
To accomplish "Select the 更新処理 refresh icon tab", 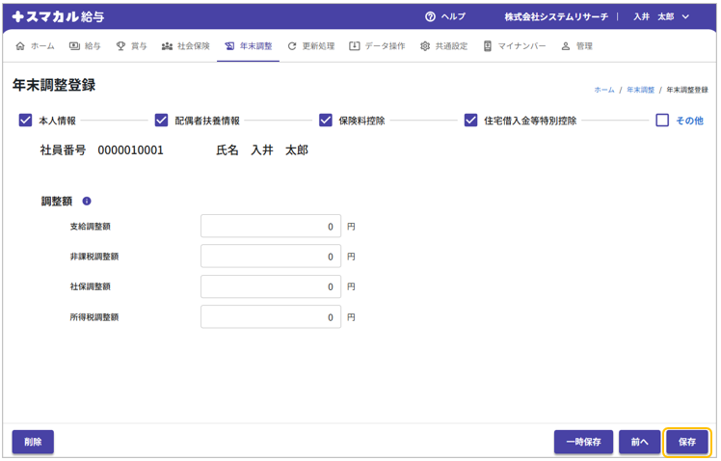I will click(x=310, y=46).
